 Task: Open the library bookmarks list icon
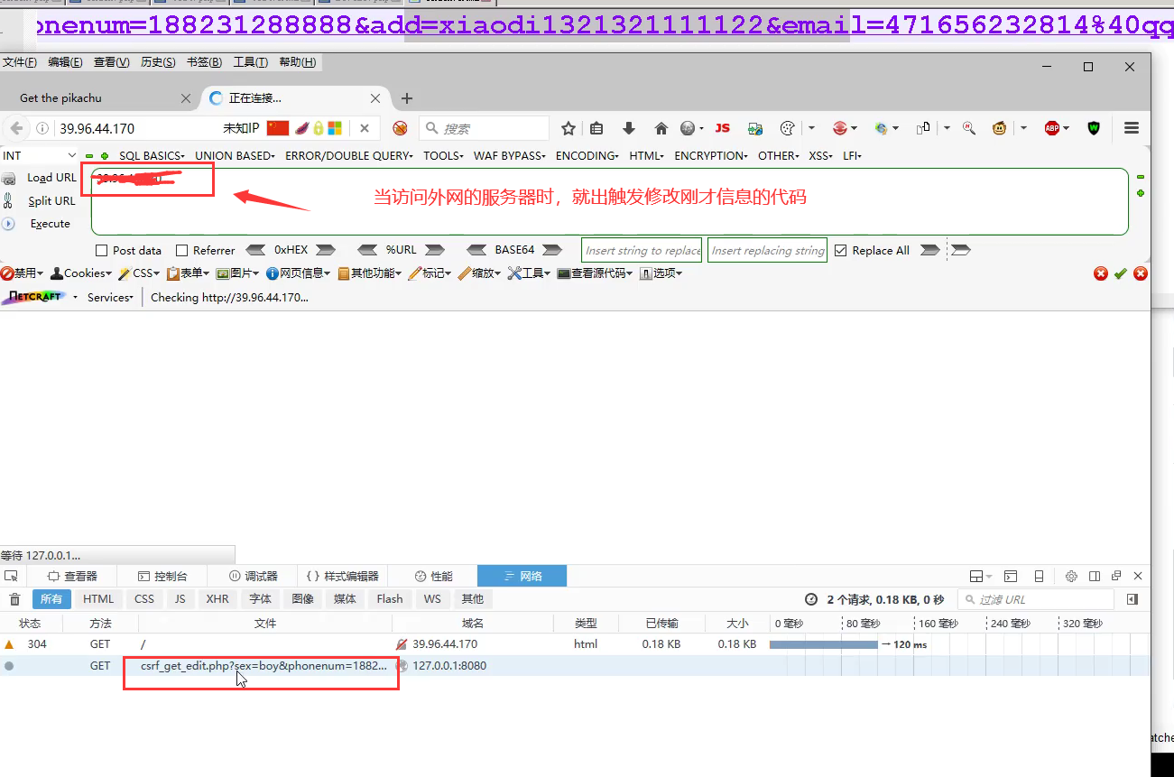tap(596, 128)
